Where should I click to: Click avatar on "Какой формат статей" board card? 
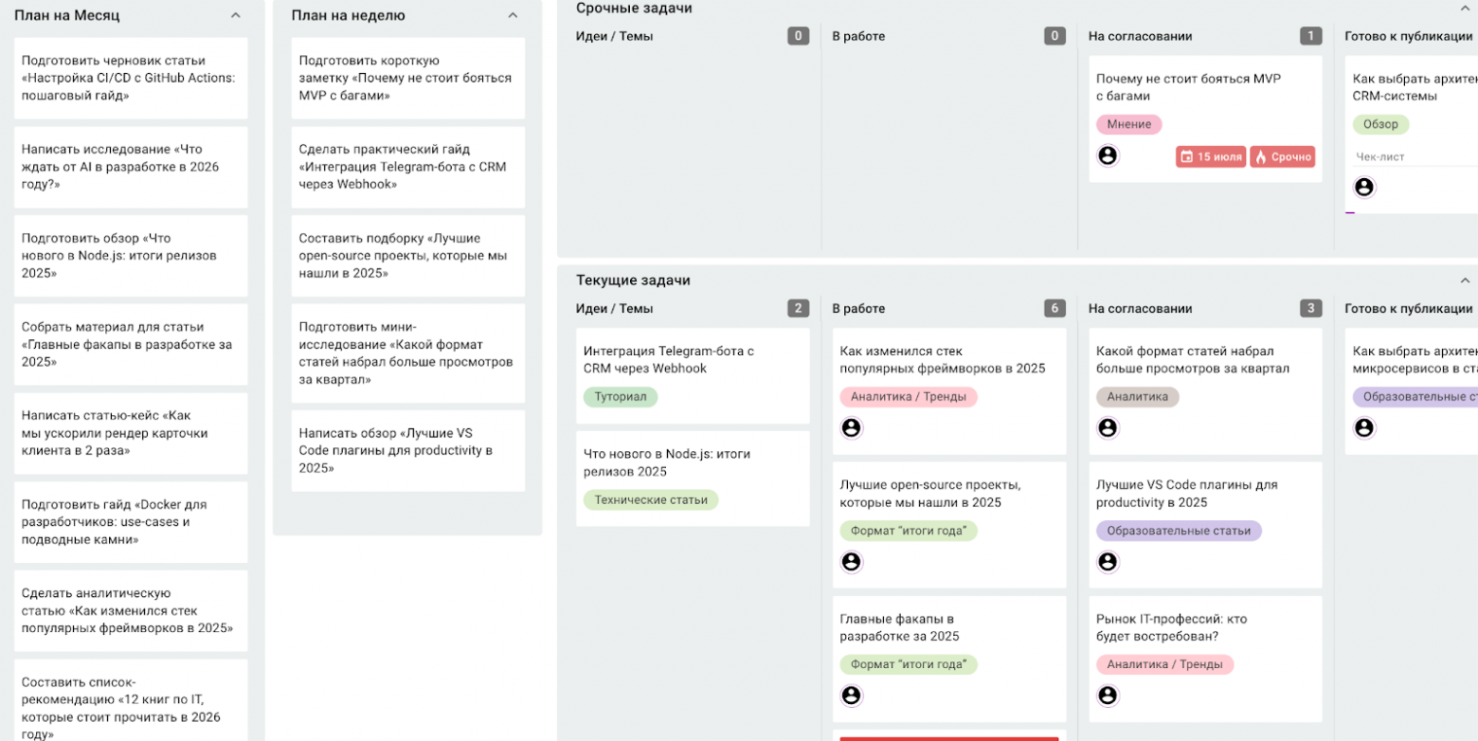1108,428
